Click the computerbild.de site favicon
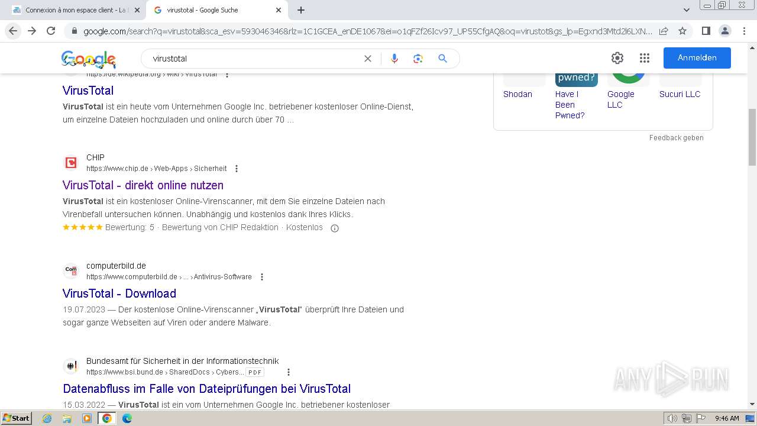The width and height of the screenshot is (757, 426). tap(71, 271)
